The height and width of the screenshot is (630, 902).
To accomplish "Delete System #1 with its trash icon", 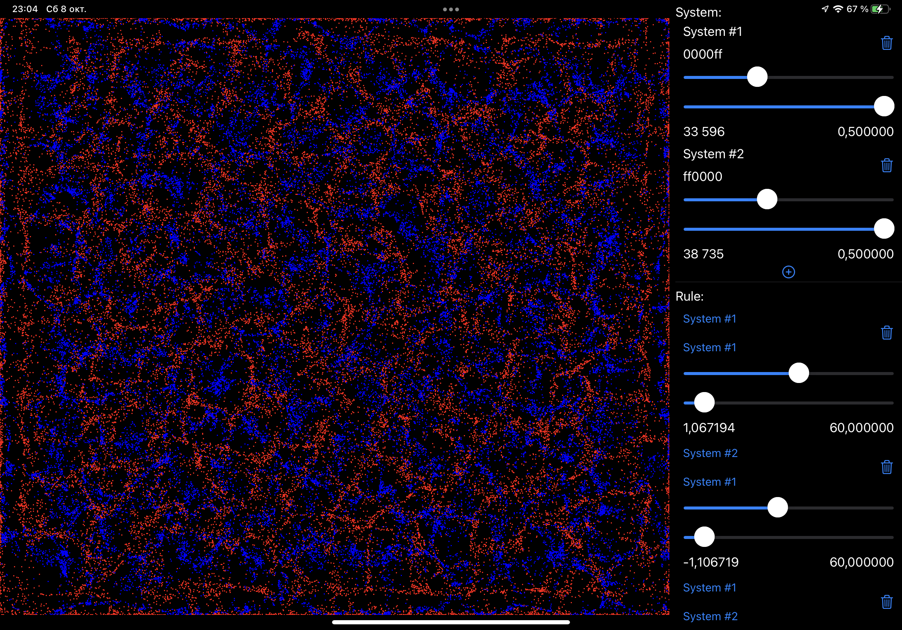I will tap(886, 43).
